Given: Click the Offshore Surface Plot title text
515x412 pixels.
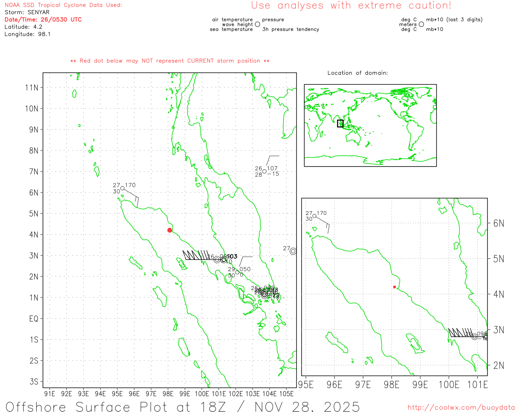Looking at the screenshot, I should coord(183,406).
